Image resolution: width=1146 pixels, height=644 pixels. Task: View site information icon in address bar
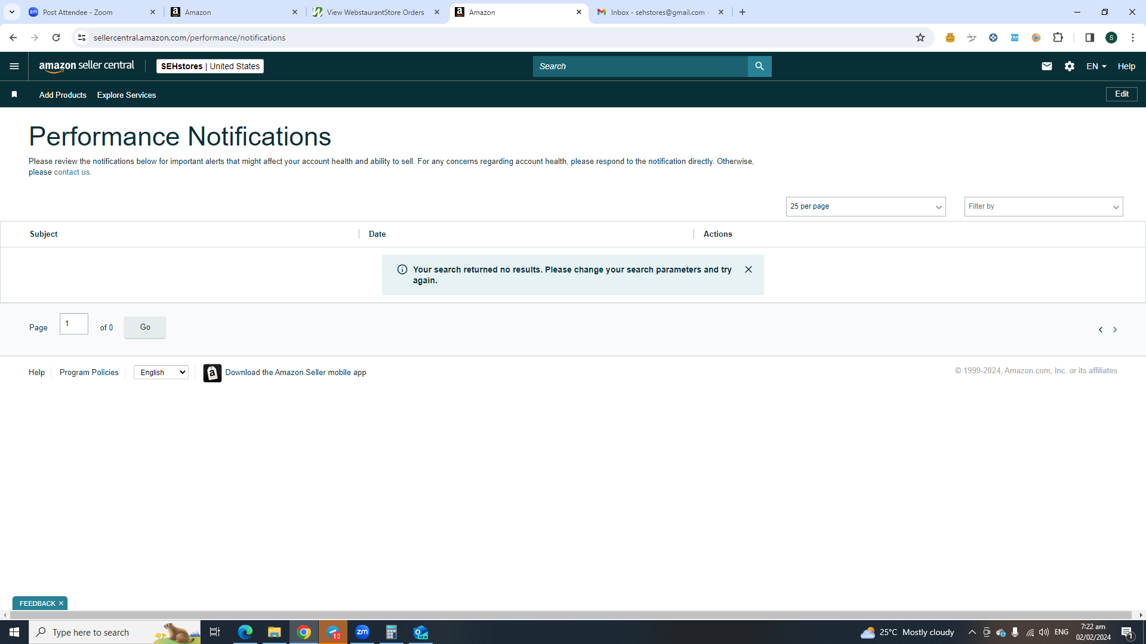pos(82,38)
